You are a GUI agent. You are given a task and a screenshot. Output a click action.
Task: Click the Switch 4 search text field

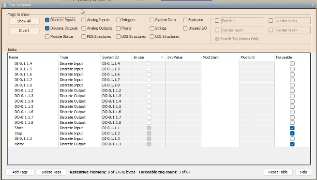click(242, 21)
